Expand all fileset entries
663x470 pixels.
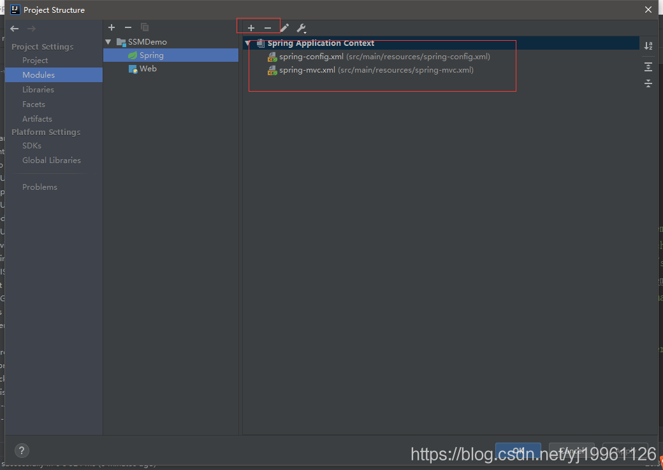[x=648, y=66]
